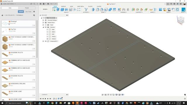Click the timeline Play button
This screenshot has width=187, height=105.
46,99
